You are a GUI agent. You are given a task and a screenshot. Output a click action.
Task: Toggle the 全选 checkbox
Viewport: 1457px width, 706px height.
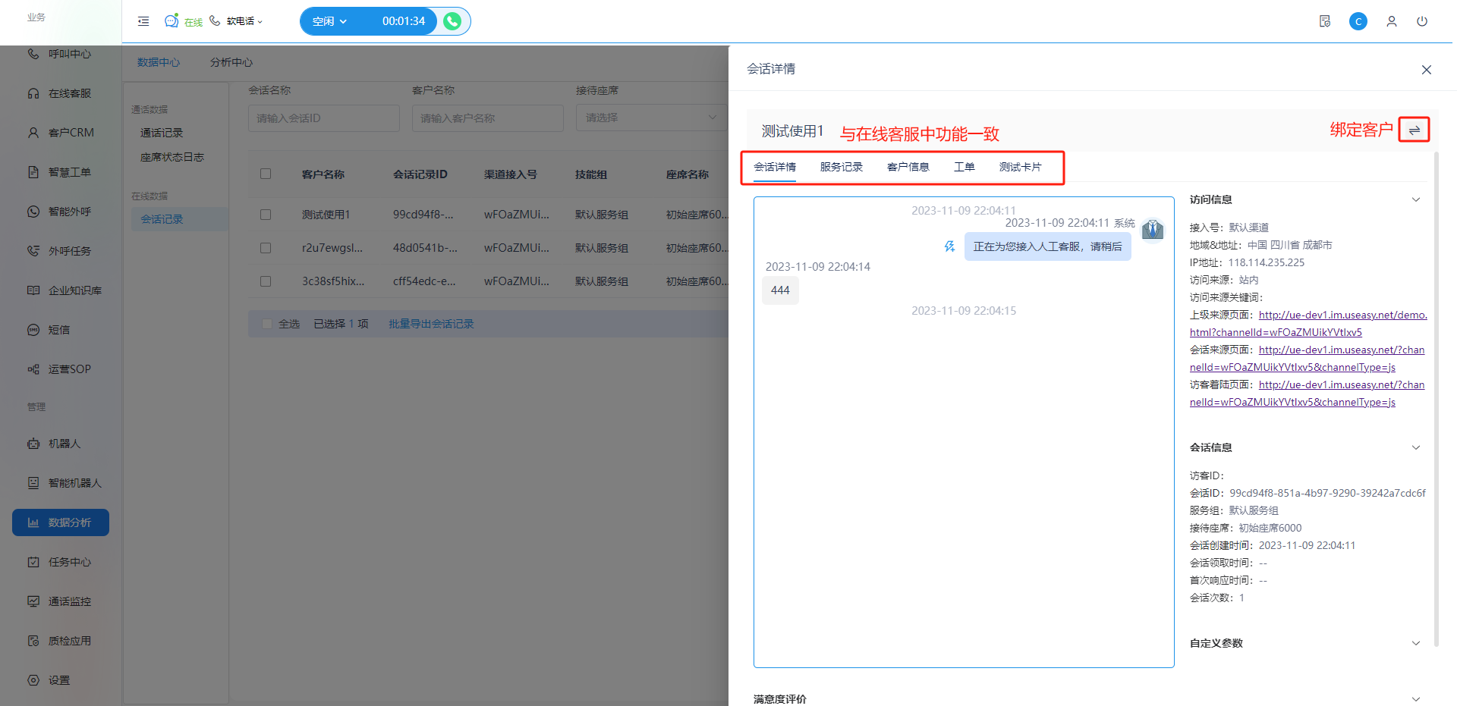(267, 324)
